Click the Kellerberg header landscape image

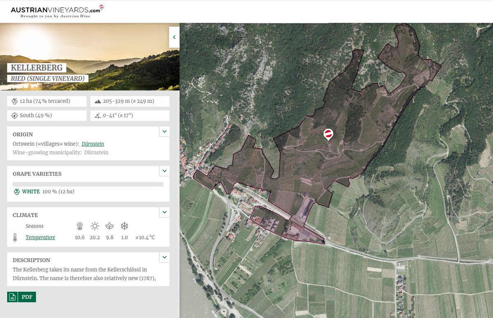tap(90, 57)
